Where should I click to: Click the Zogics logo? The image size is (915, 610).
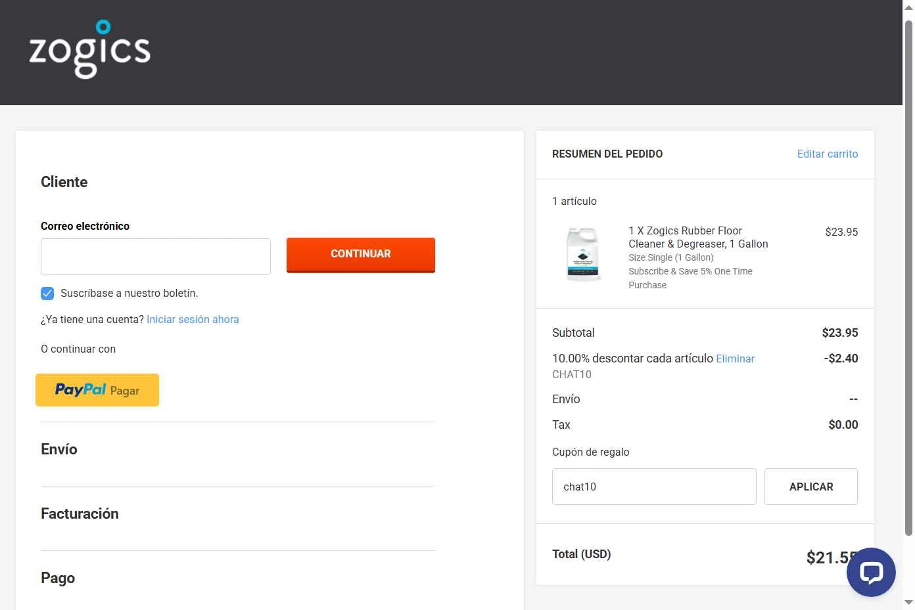pos(90,49)
